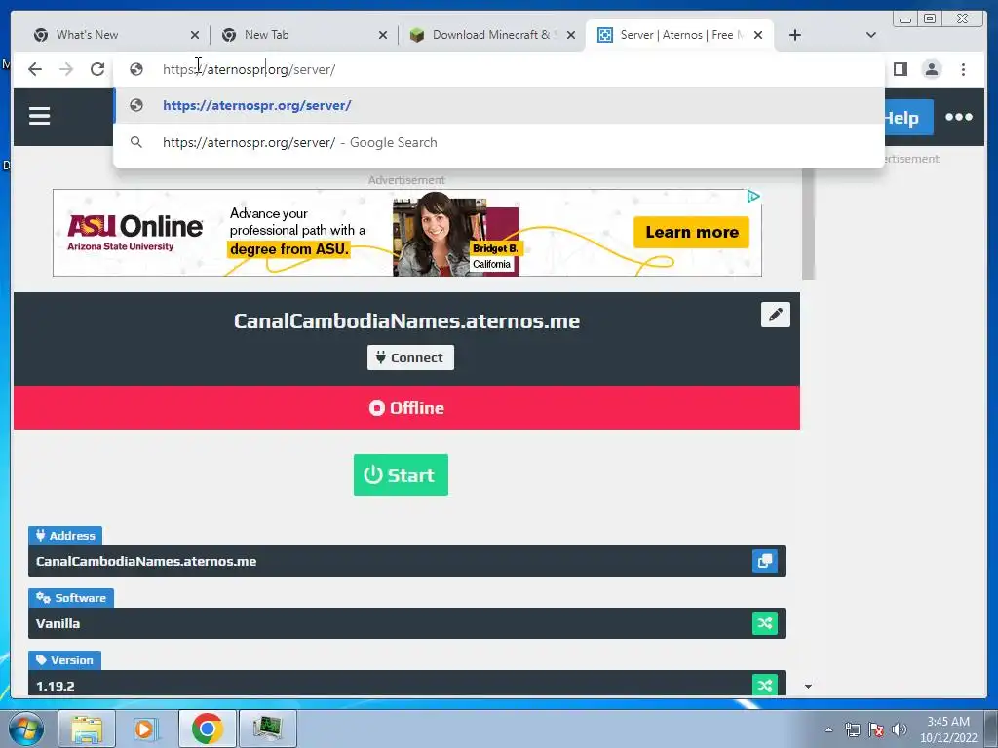Copy the server address

coord(764,561)
